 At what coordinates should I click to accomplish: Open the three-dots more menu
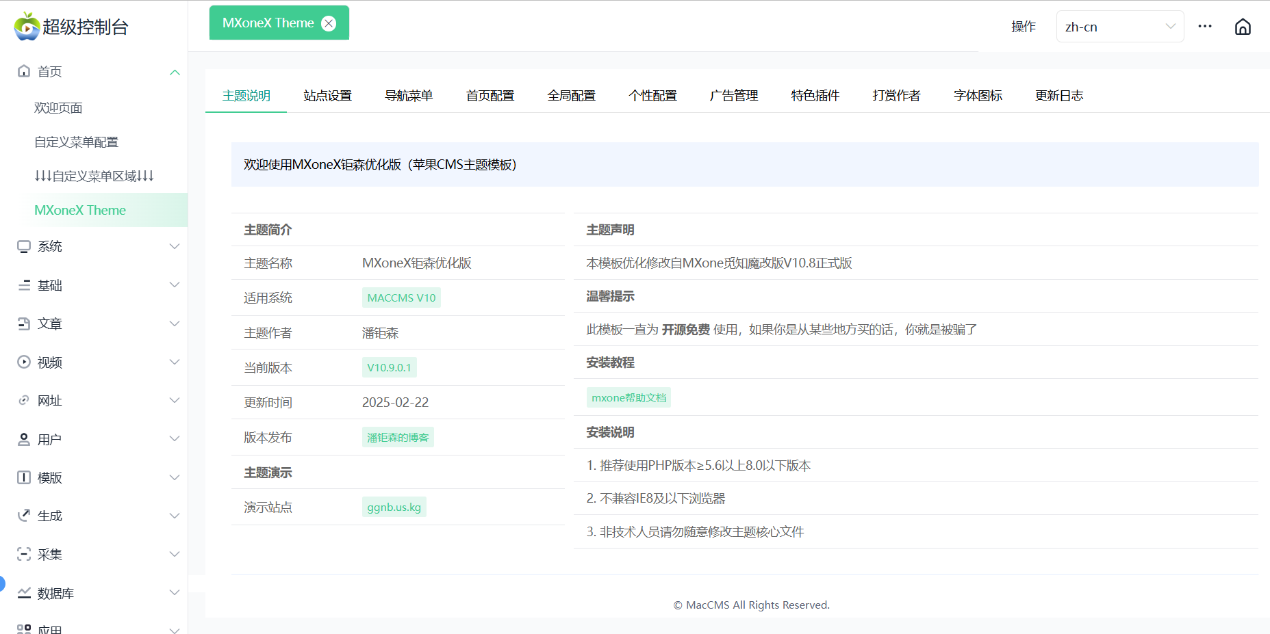[1205, 27]
